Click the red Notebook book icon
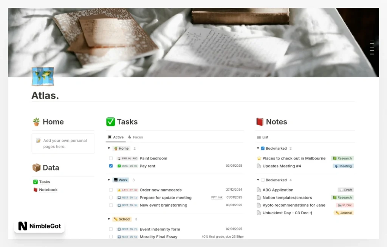387x247 pixels. (x=36, y=190)
